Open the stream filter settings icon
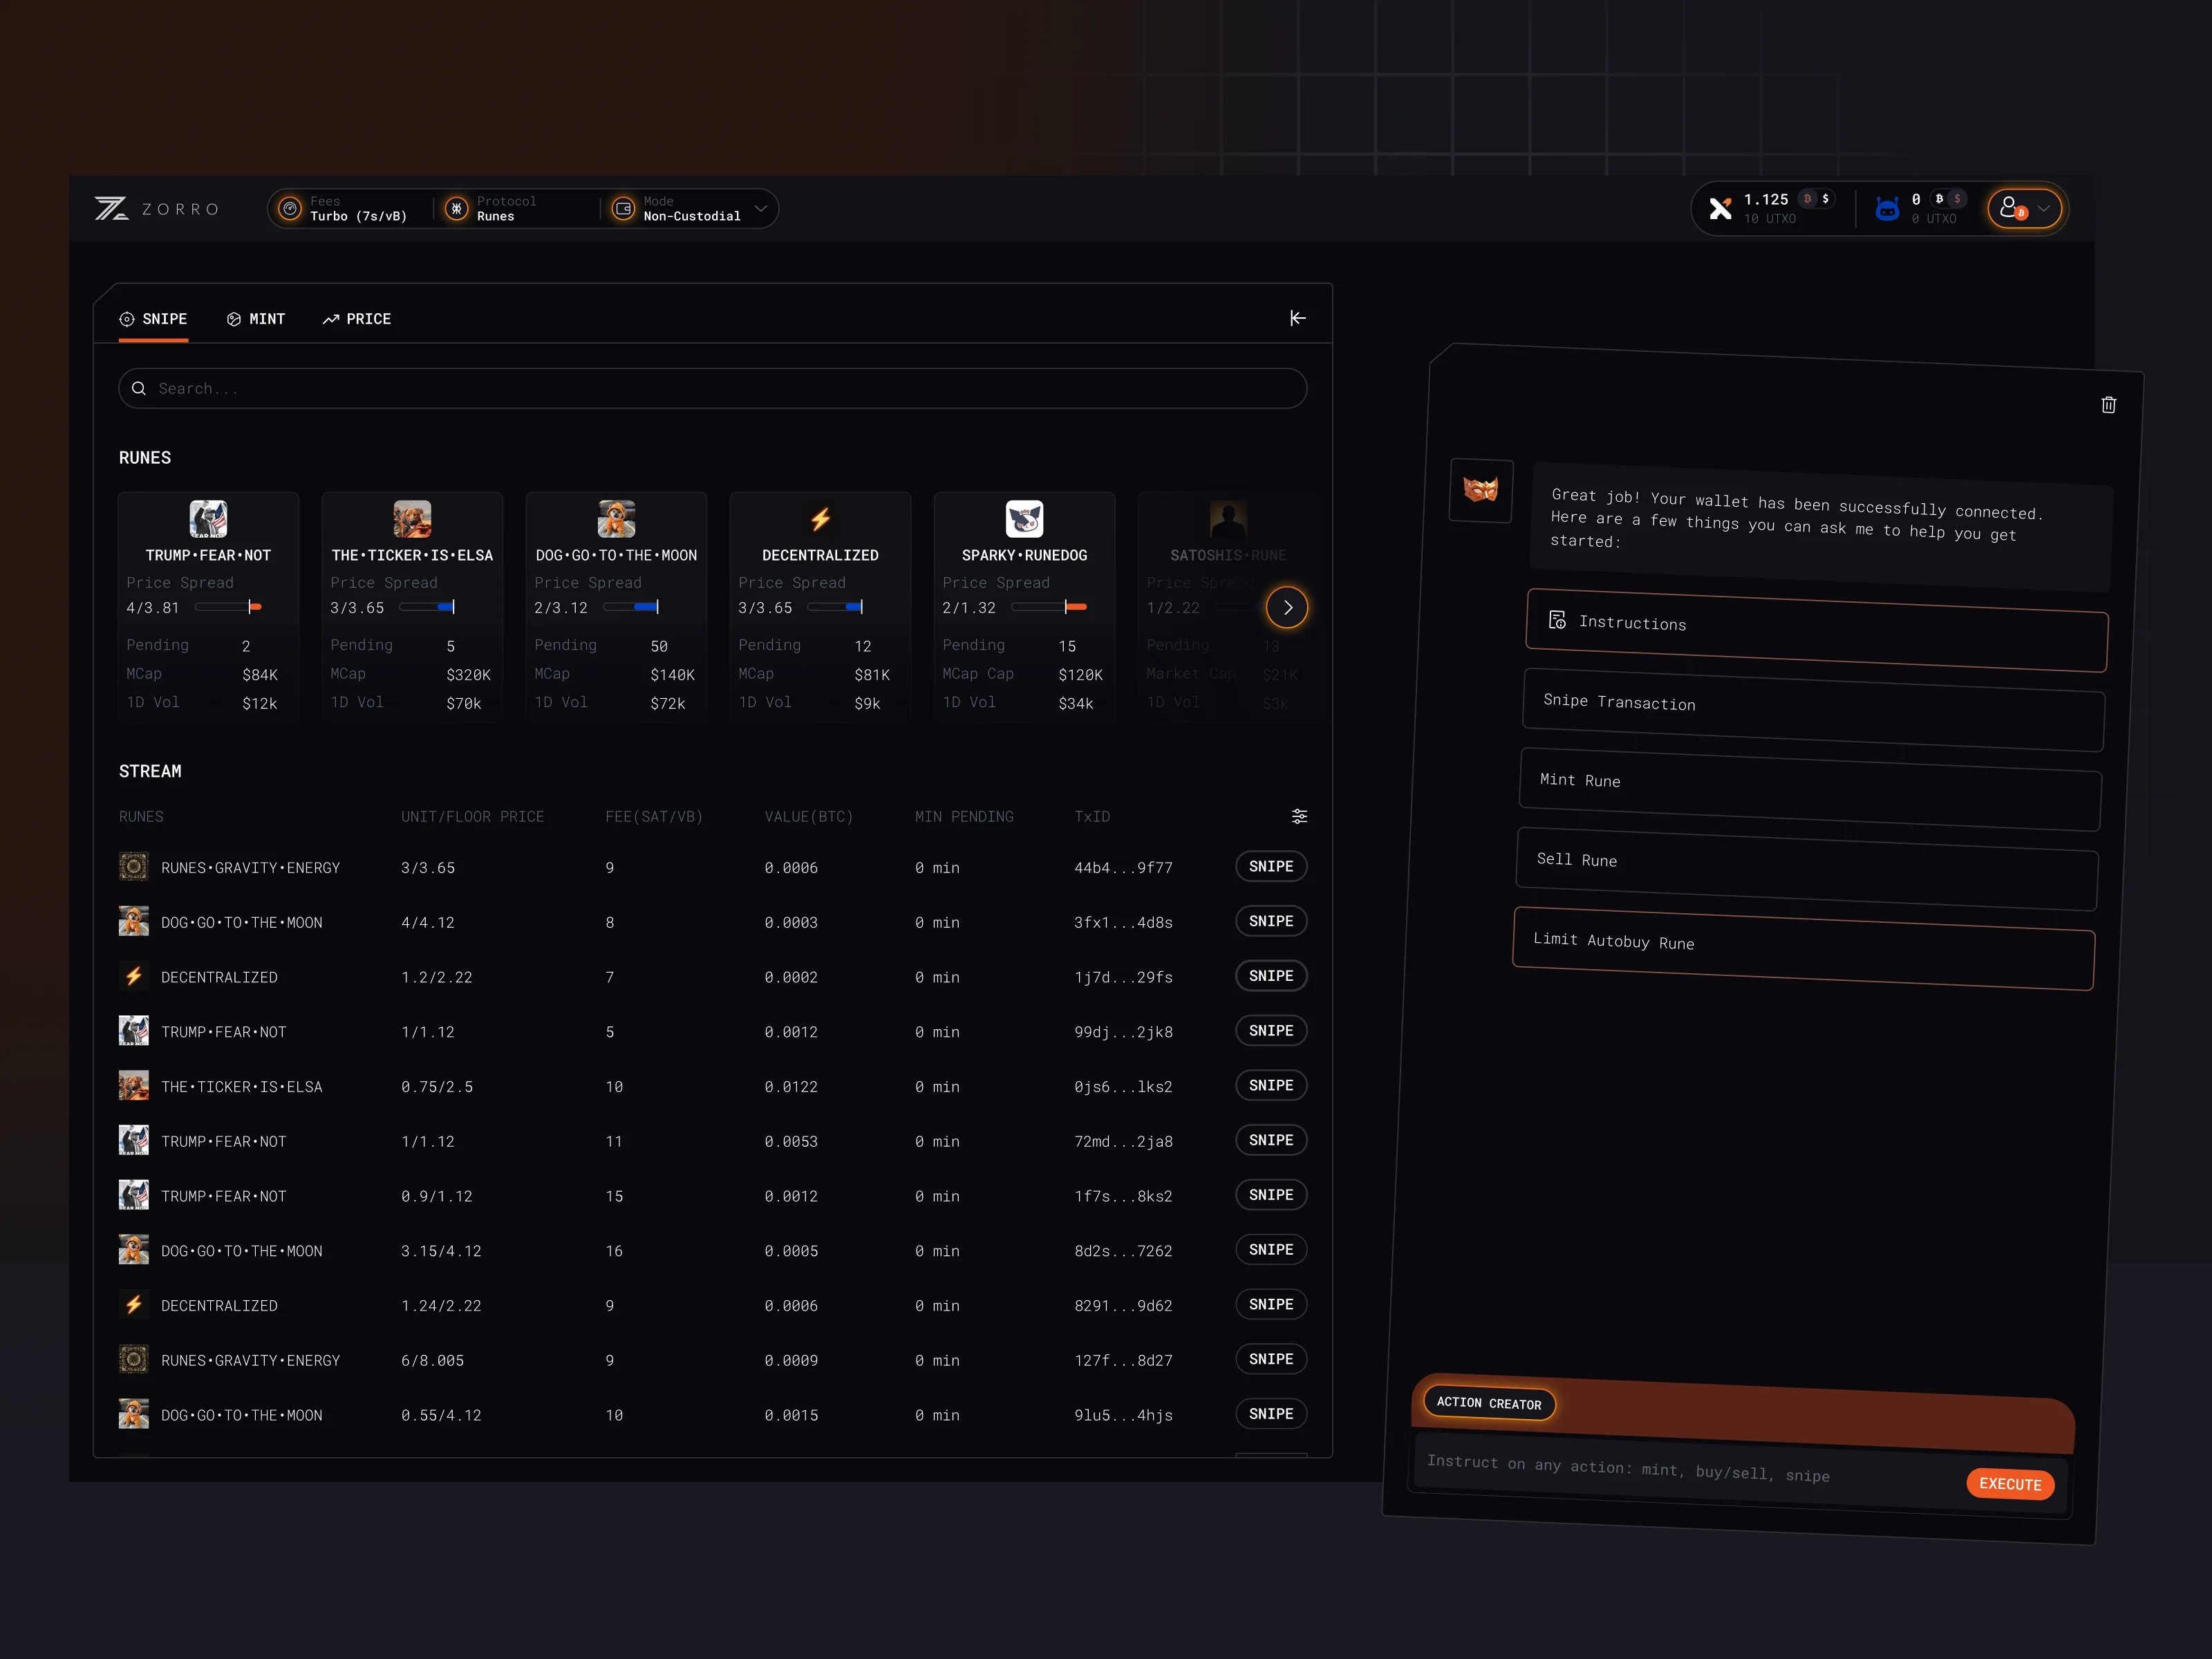Viewport: 2212px width, 1659px height. [x=1300, y=816]
